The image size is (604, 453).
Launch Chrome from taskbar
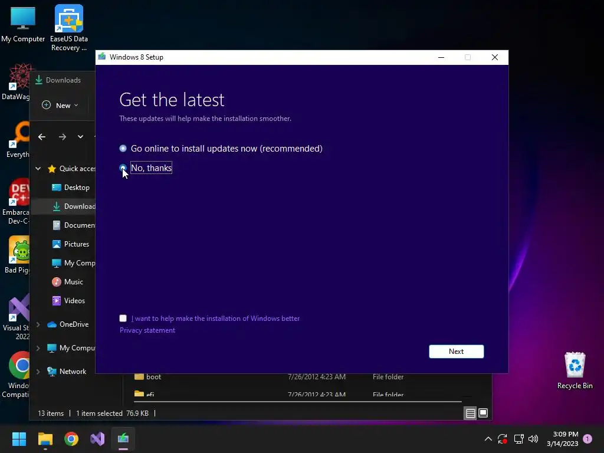(x=71, y=439)
